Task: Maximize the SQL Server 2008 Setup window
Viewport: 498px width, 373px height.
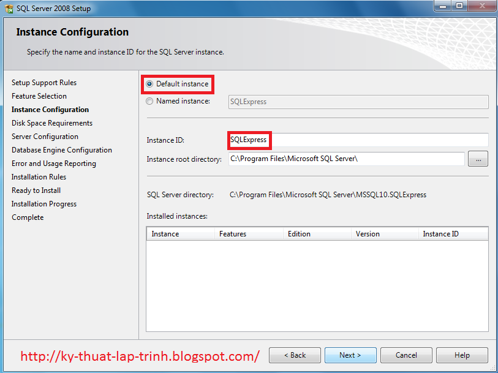Action: click(459, 6)
